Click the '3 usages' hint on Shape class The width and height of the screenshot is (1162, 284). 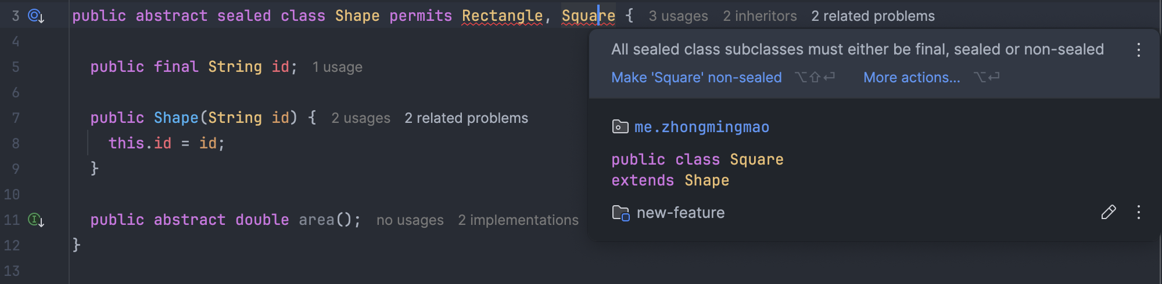(678, 16)
